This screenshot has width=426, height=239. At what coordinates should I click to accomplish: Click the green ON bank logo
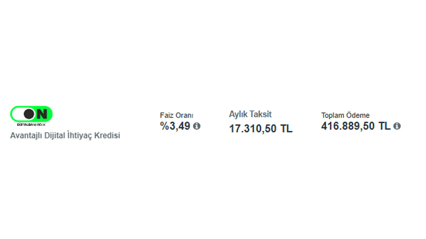[x=31, y=114]
